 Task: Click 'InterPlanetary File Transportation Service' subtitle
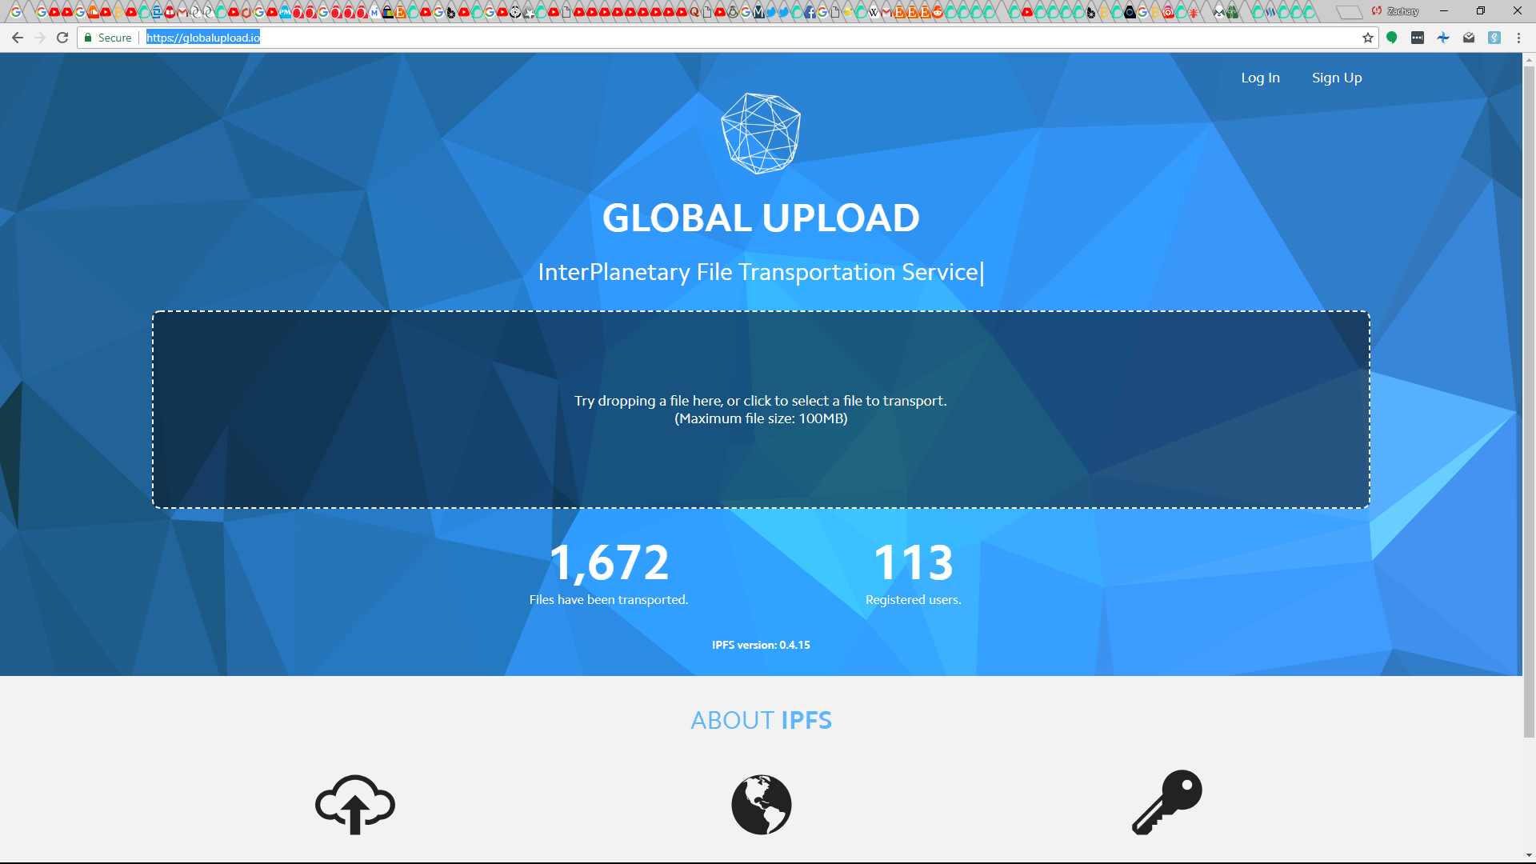click(x=758, y=272)
